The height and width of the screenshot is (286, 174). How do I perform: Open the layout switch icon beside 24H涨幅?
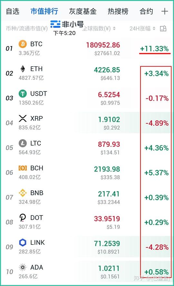pyautogui.click(x=163, y=28)
